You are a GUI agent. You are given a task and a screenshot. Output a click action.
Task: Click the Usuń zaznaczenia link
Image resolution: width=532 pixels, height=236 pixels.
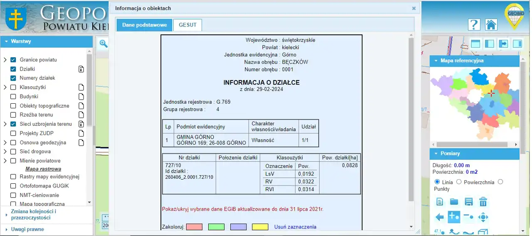295,227
